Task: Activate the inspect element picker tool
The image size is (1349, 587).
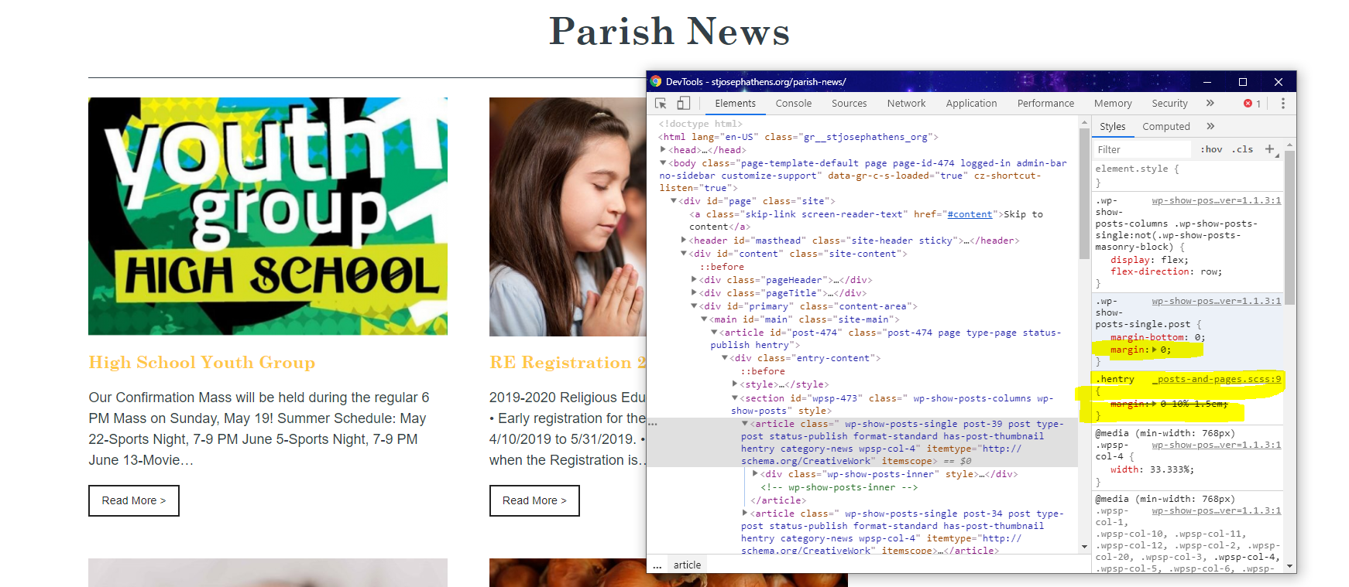Action: 661,104
